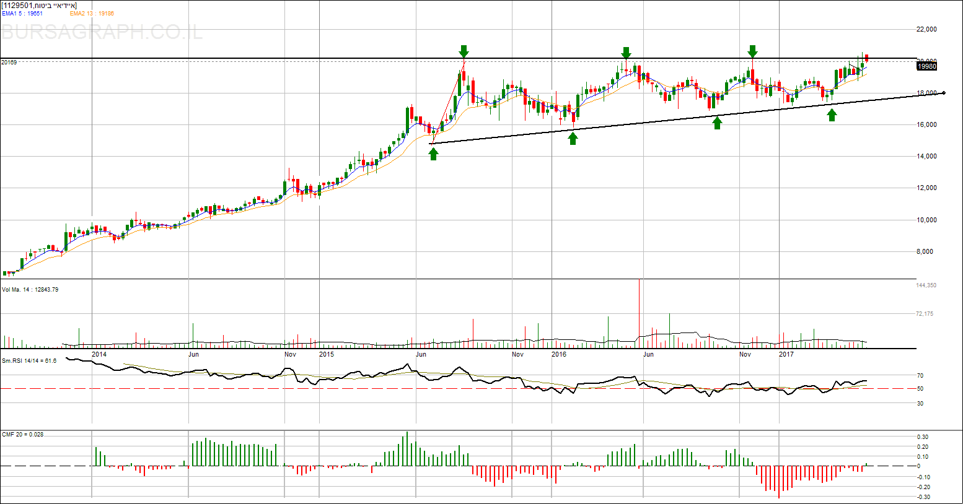Select the middle green down arrow marker
This screenshot has width=963, height=504.
pyautogui.click(x=626, y=53)
